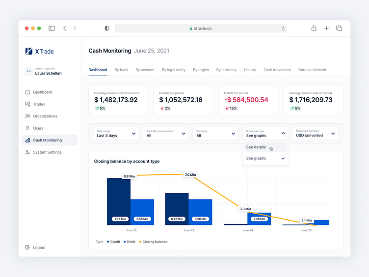Screen dimensions: 369x277
Task: Open the Cash movement tab
Action: (277, 70)
